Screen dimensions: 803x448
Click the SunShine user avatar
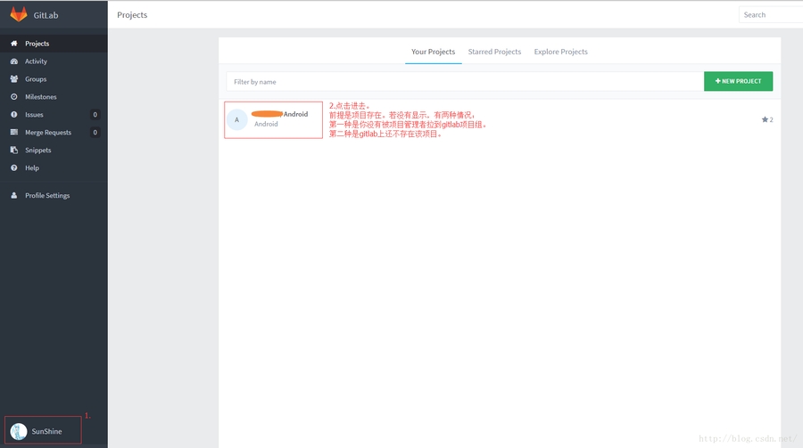pyautogui.click(x=19, y=431)
